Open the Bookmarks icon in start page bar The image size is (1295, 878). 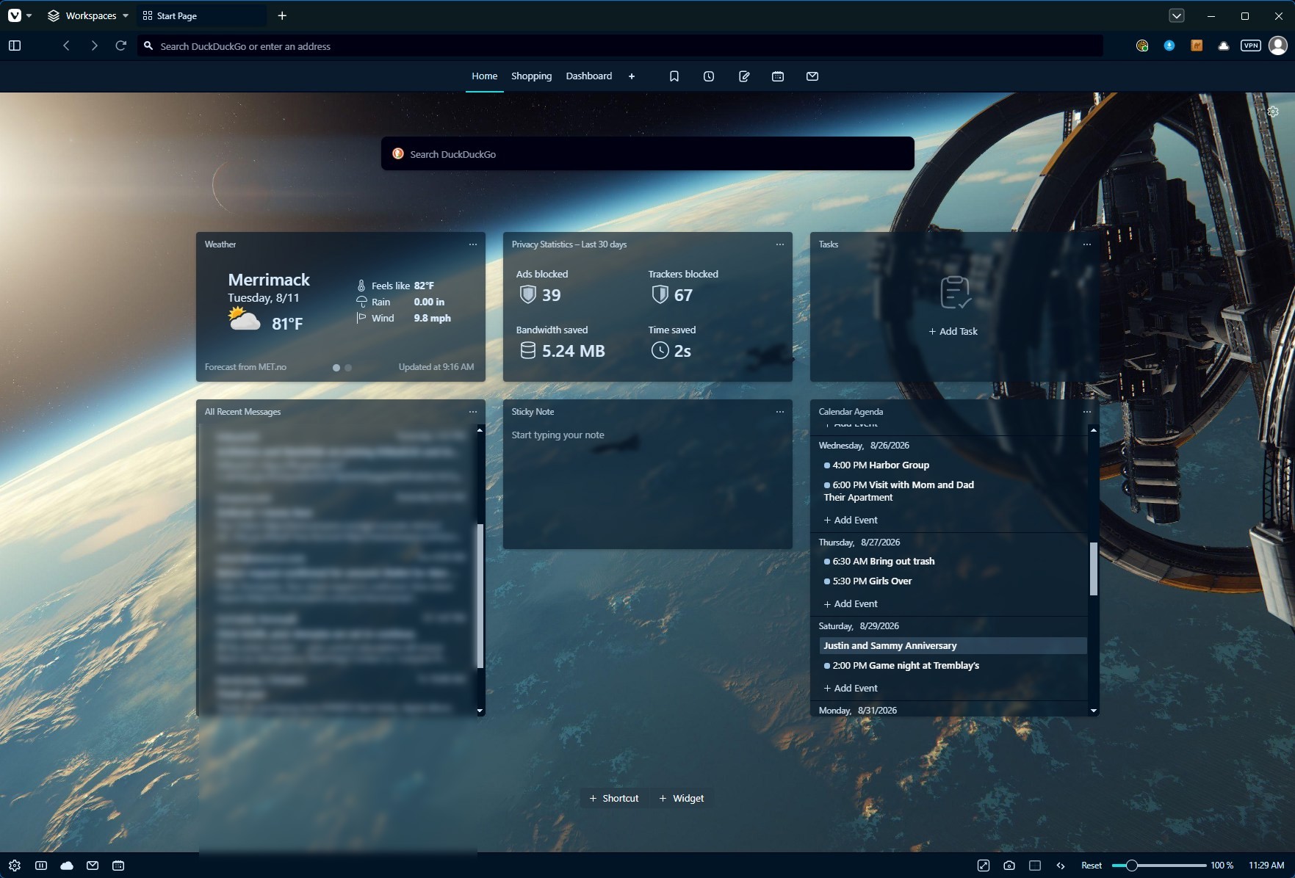[674, 76]
